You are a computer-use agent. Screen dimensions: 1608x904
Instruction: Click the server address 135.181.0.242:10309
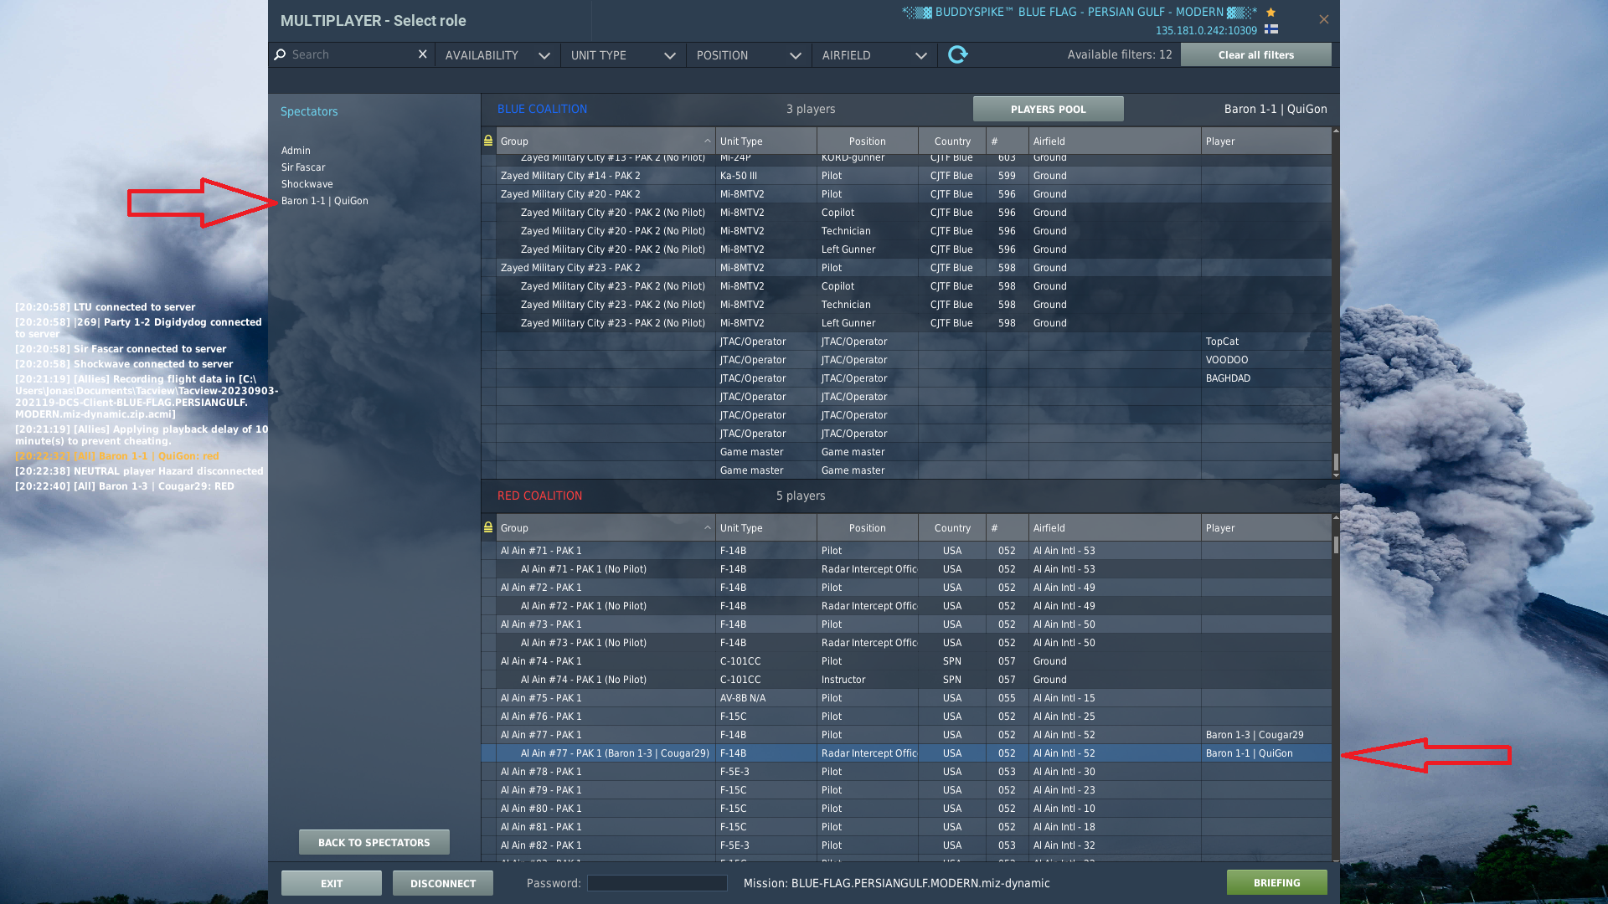(x=1206, y=30)
